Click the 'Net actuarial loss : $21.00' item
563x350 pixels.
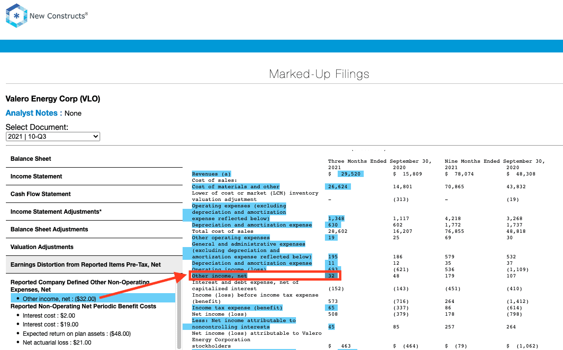pos(57,343)
